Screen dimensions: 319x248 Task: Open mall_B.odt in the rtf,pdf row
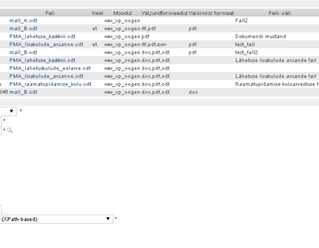[23, 28]
